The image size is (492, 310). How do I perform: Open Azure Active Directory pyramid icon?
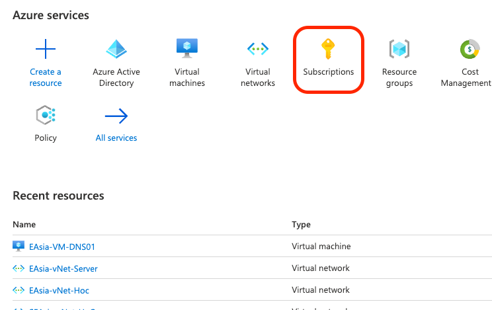pyautogui.click(x=116, y=49)
